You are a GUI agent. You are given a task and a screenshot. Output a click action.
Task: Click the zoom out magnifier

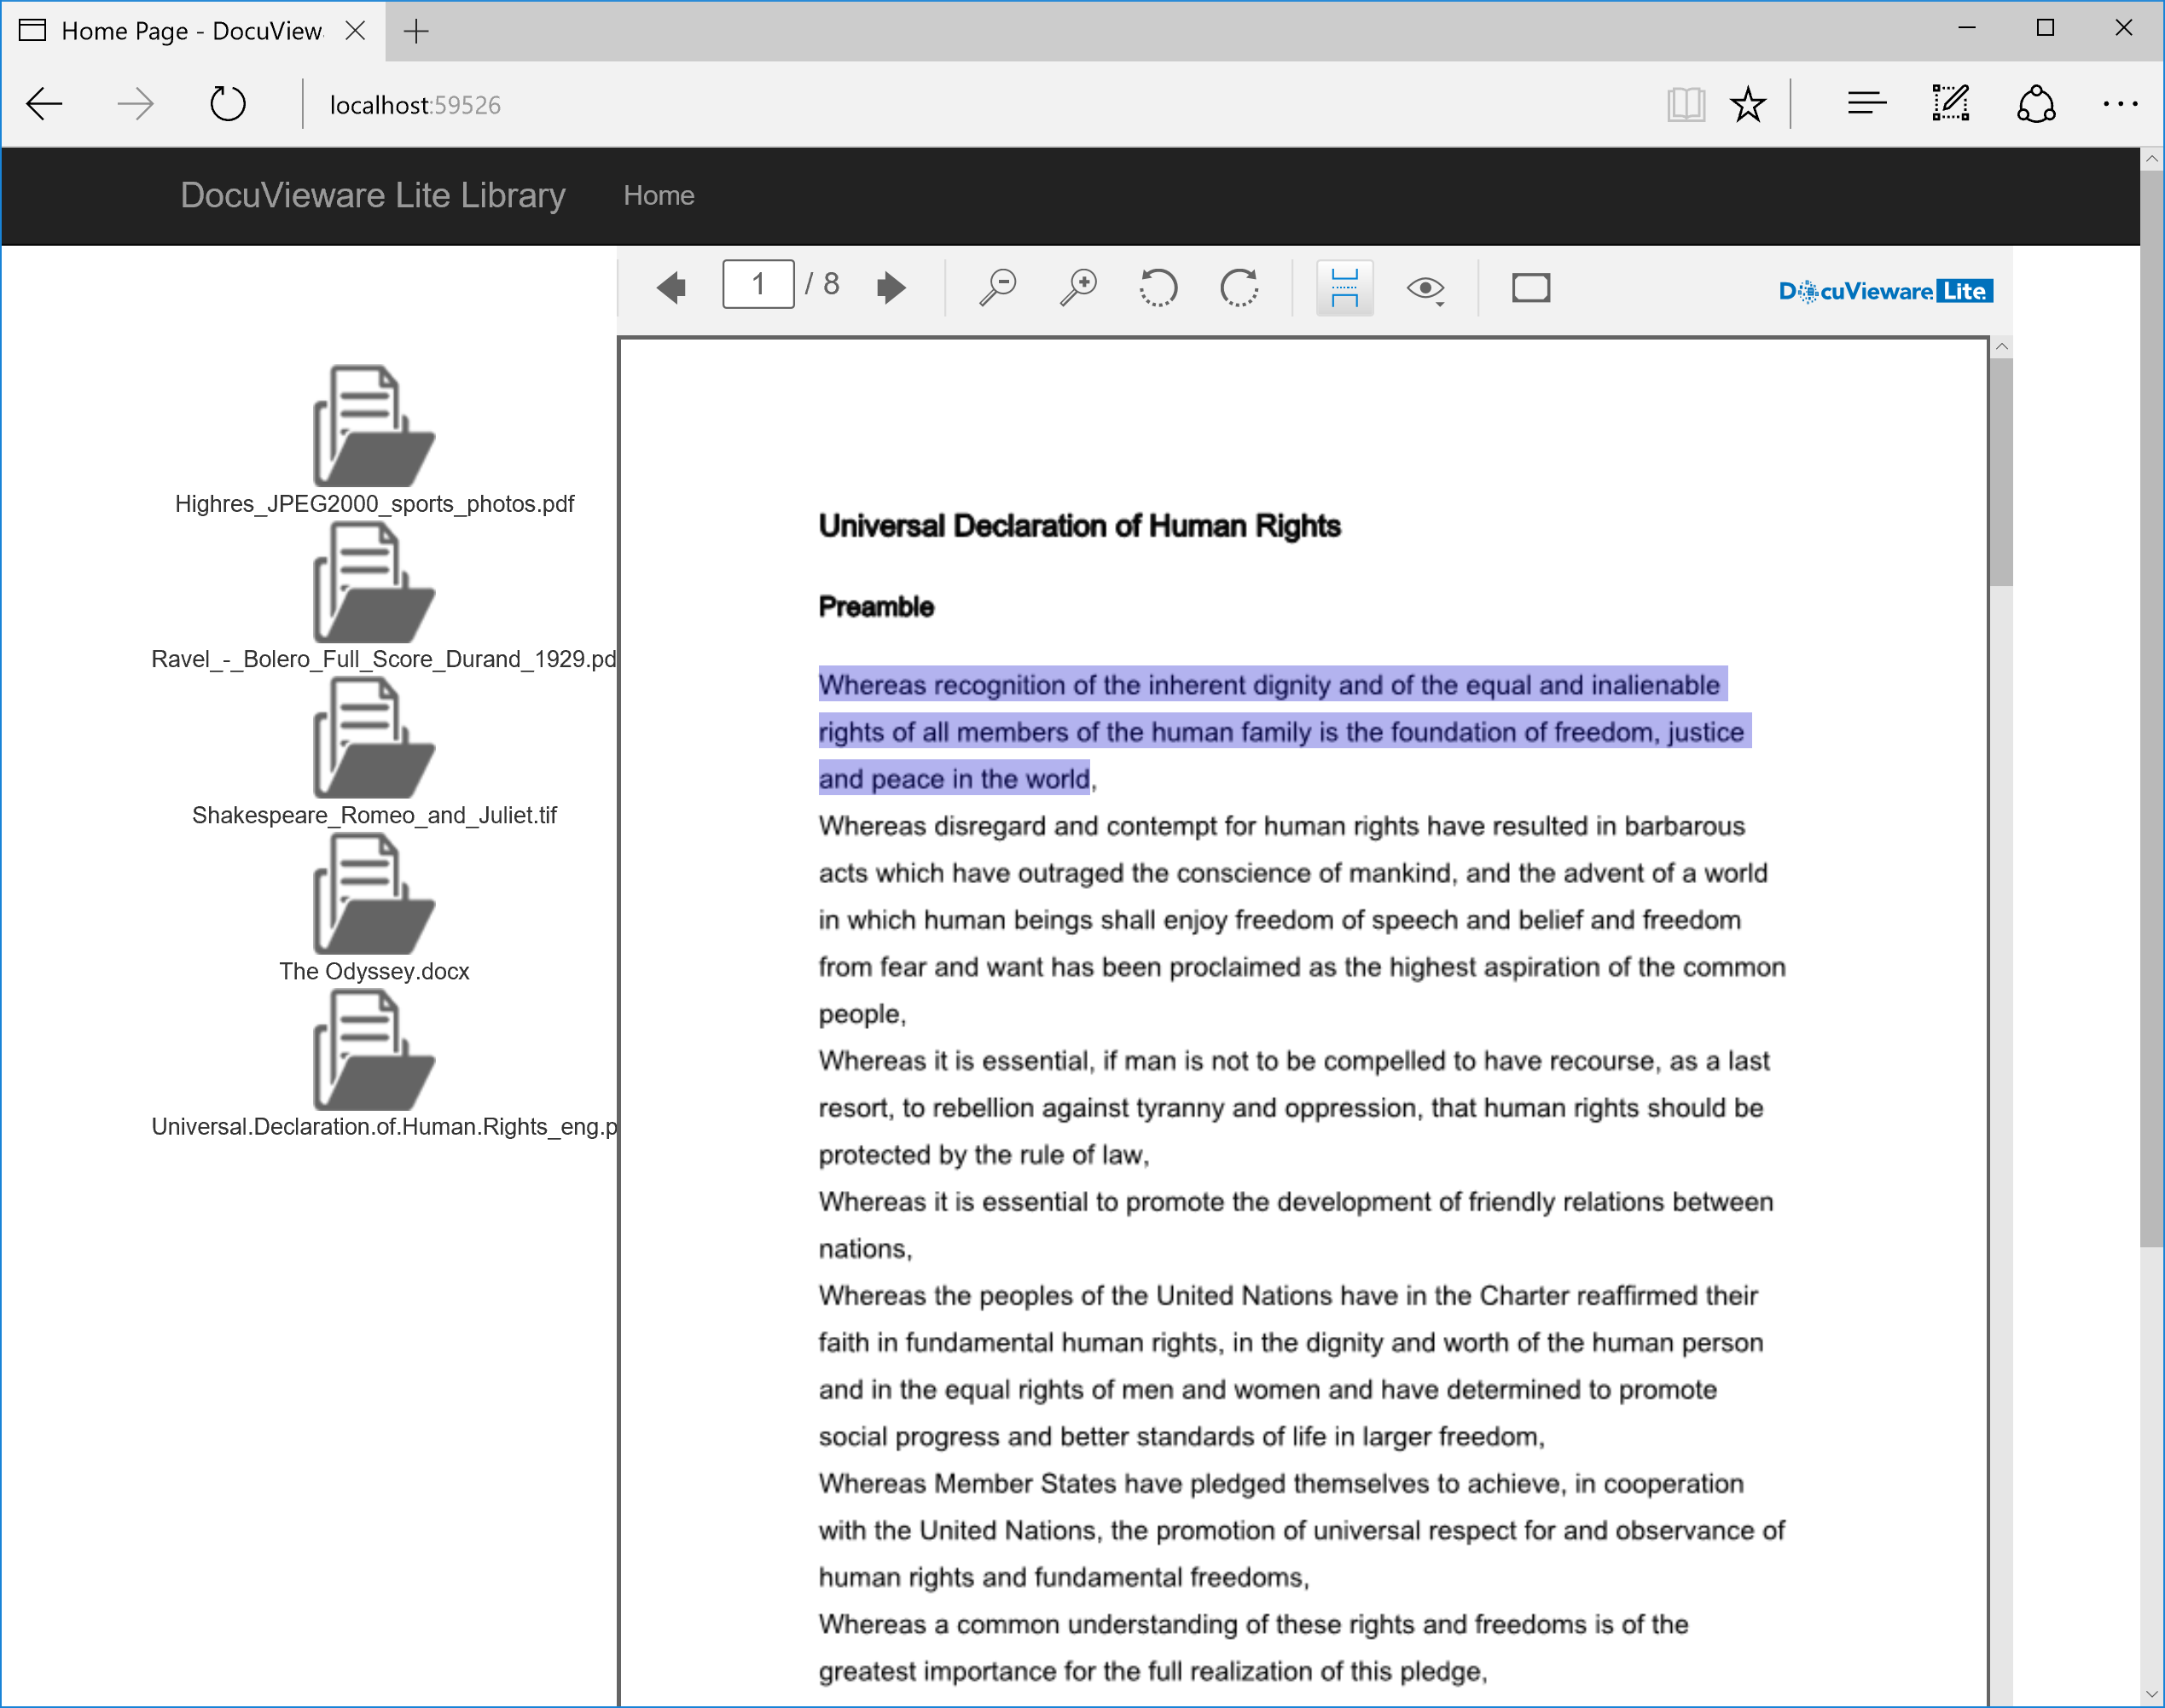click(997, 288)
